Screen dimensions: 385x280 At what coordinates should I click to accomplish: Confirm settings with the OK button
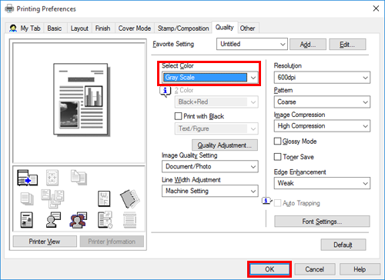pos(269,269)
